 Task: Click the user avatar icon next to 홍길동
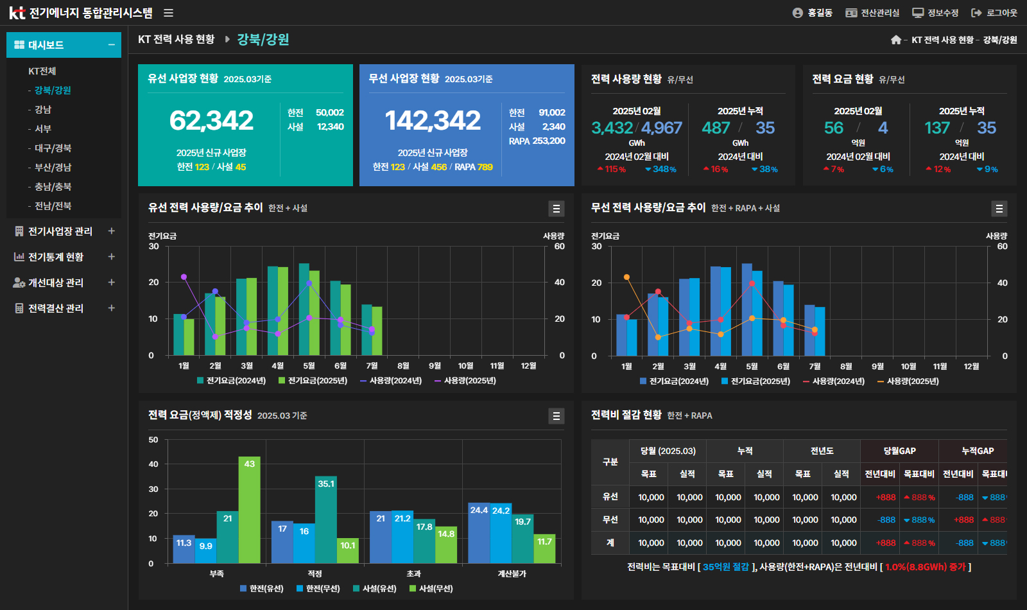point(798,13)
